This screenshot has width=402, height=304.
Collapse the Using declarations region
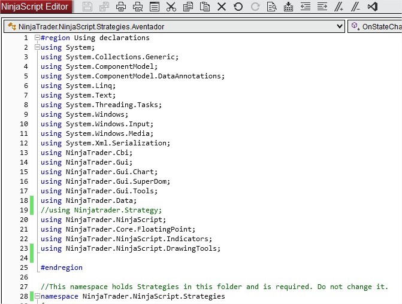point(37,38)
